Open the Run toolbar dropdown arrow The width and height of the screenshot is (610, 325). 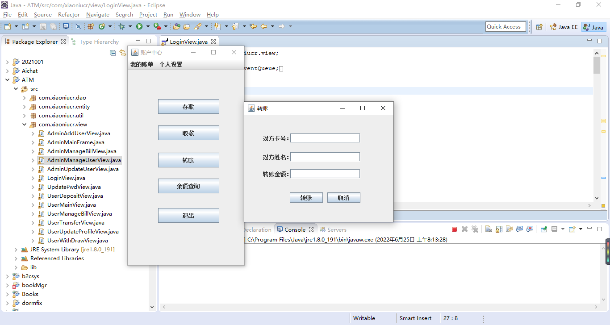click(148, 26)
